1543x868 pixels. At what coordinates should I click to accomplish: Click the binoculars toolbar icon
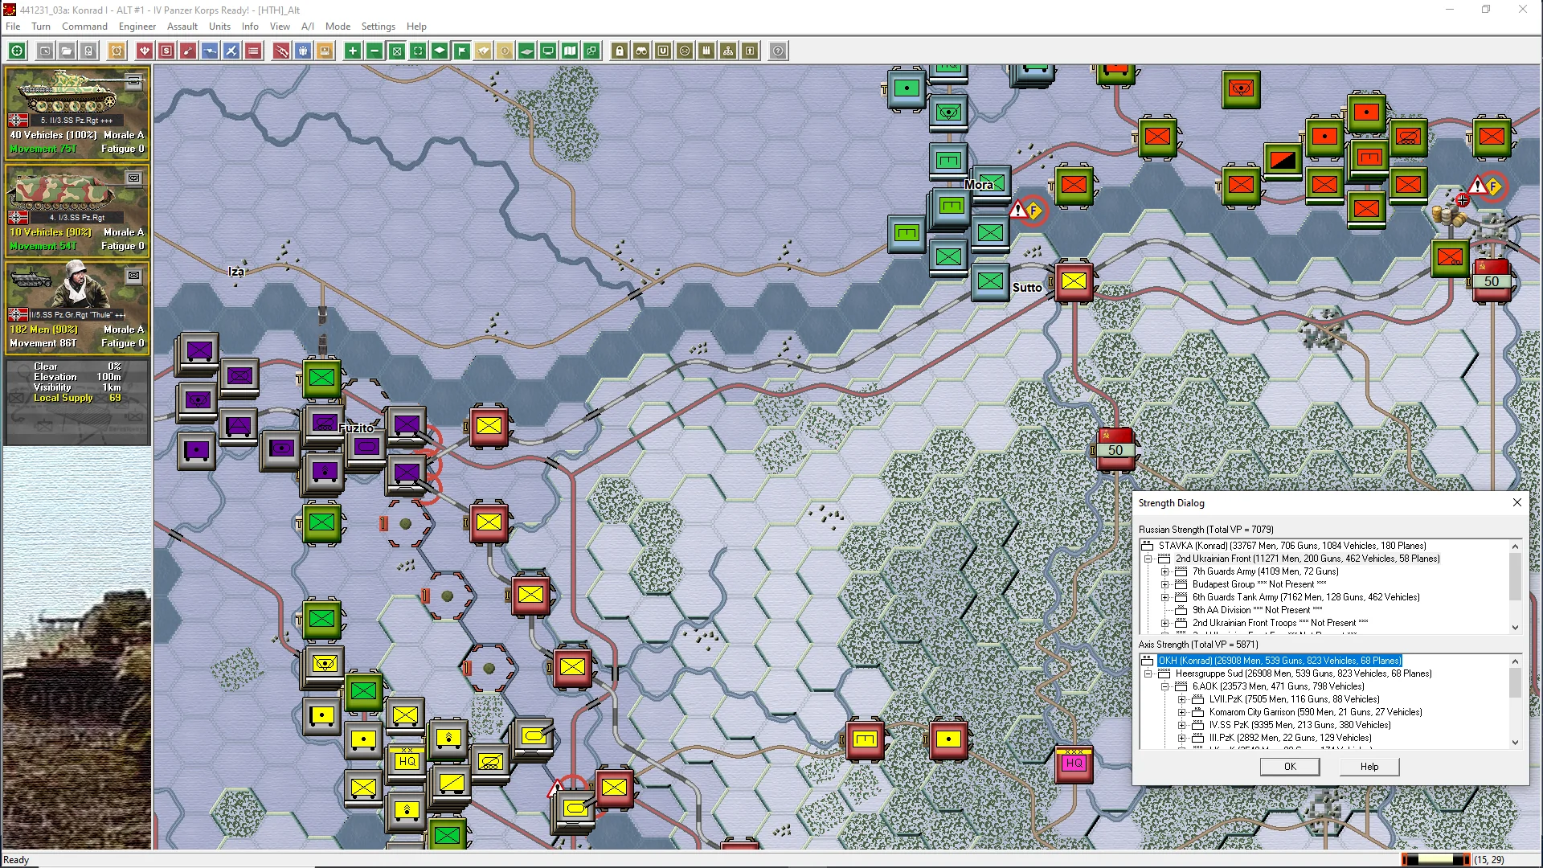[x=641, y=51]
